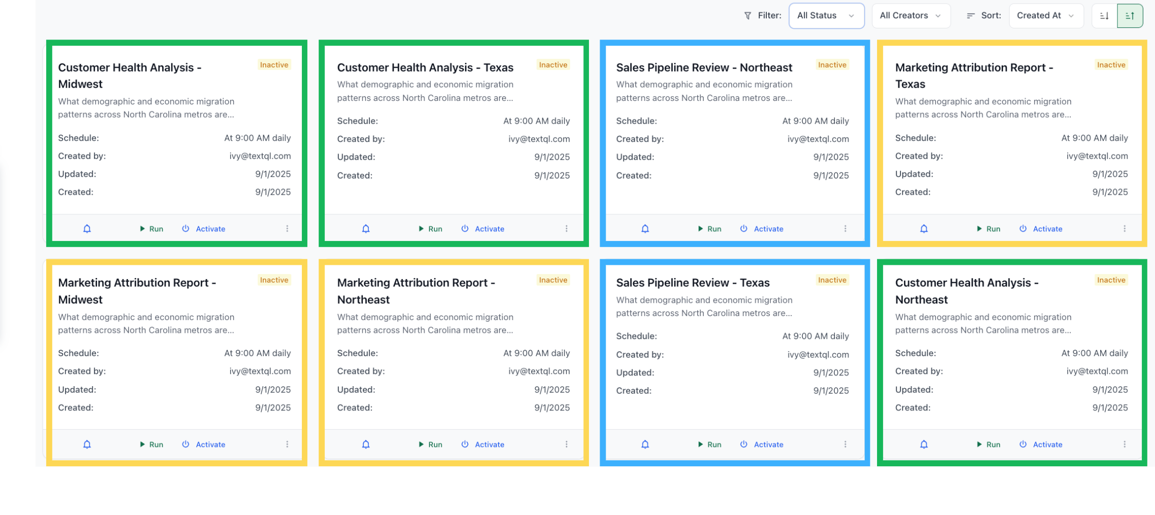
Task: Open three-dot menu on Marketing Attribution Report - Midwest
Action: 287,444
